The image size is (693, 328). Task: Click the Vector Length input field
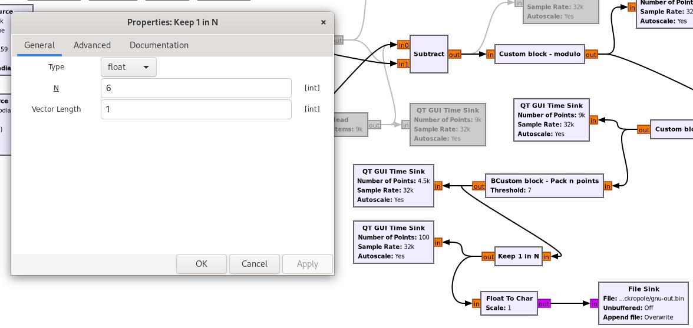(196, 109)
